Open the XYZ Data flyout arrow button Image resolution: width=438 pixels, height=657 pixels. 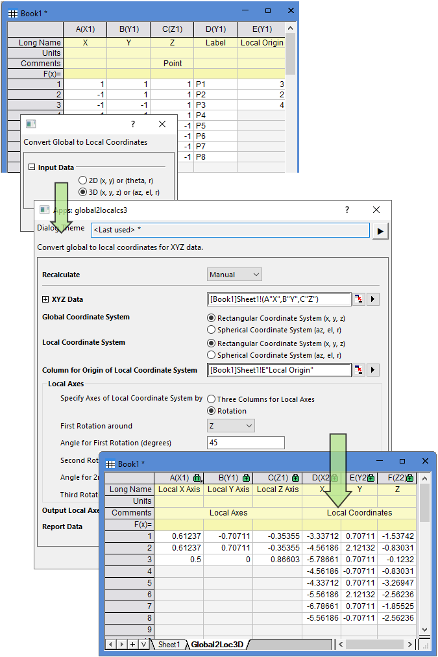click(373, 299)
